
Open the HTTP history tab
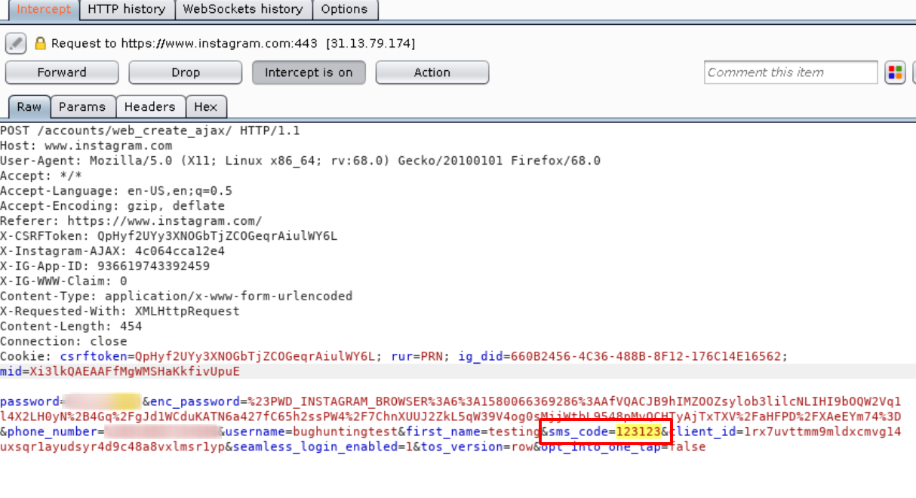pyautogui.click(x=126, y=10)
